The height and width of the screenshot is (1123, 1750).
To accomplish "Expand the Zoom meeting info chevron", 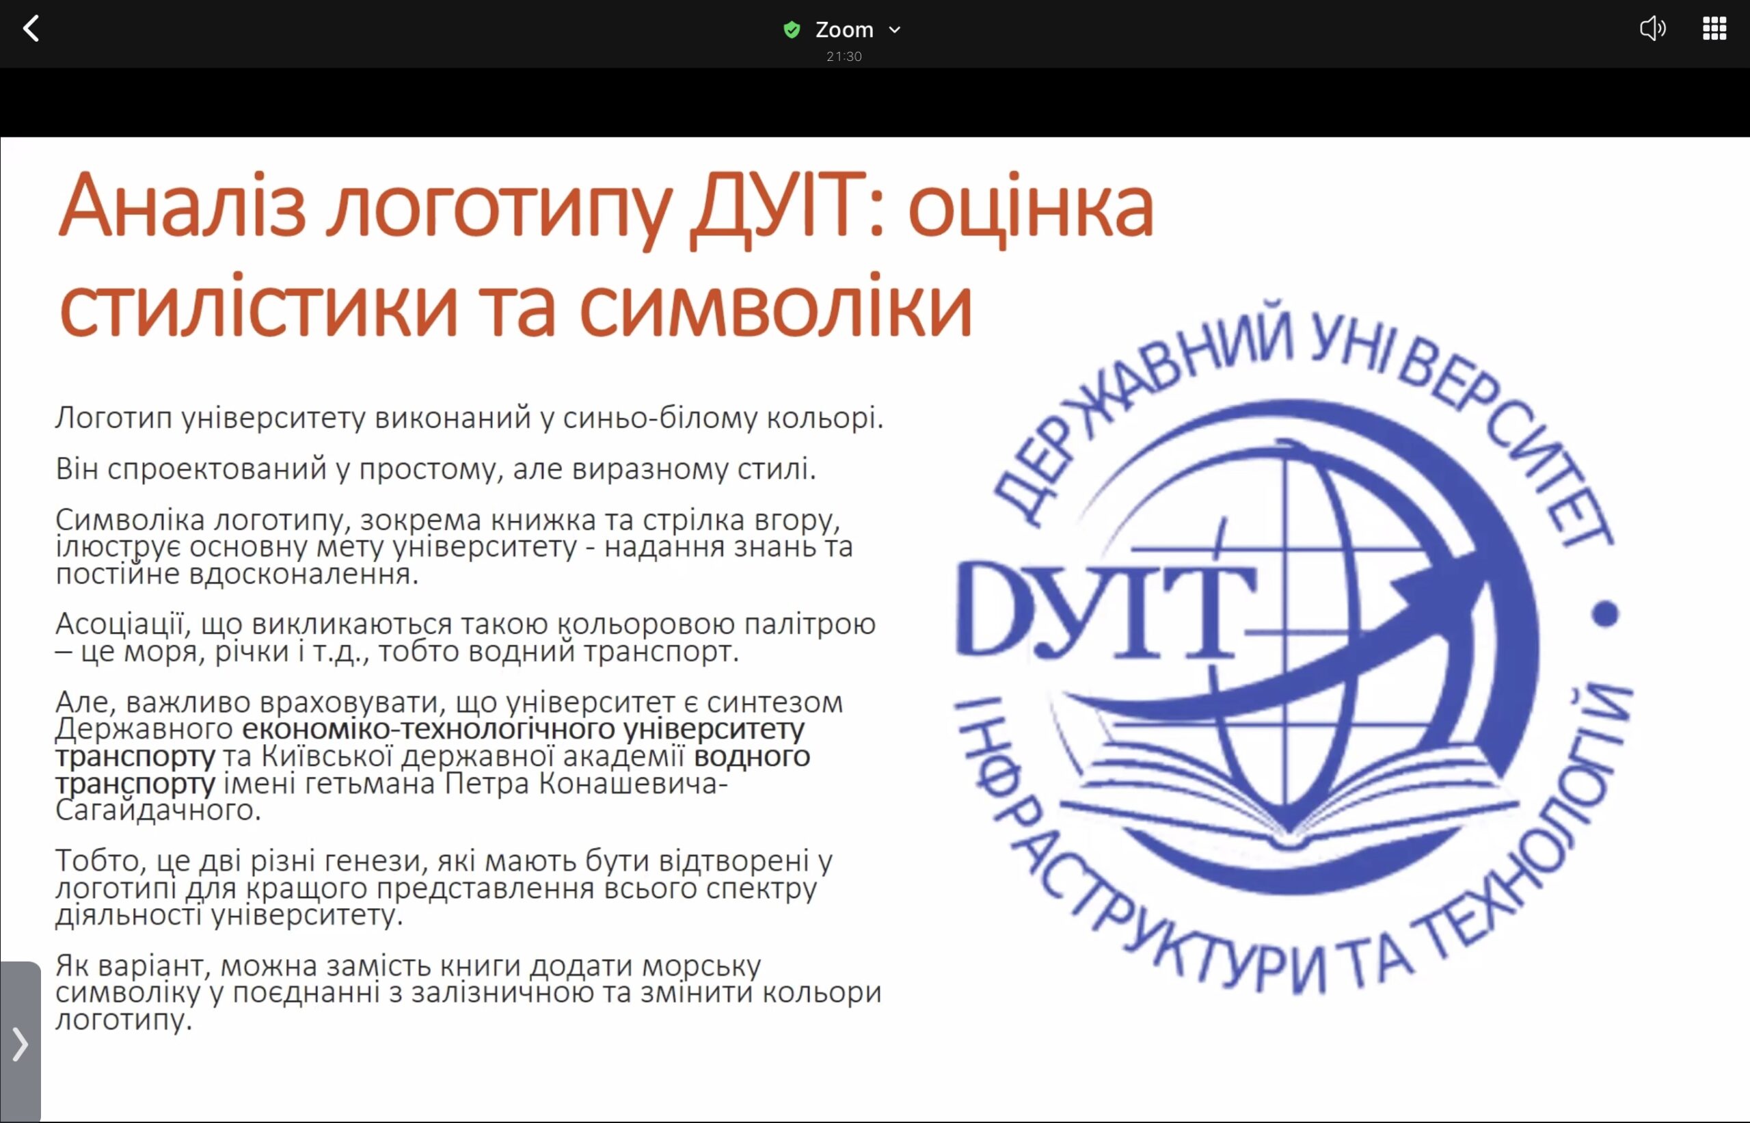I will pyautogui.click(x=895, y=30).
